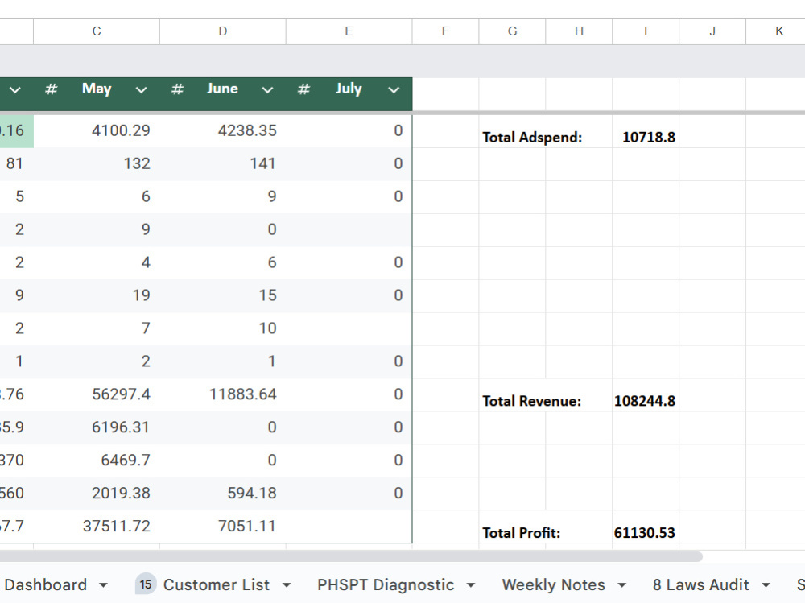Select the cell containing 7051.11
Image resolution: width=805 pixels, height=603 pixels.
(x=223, y=526)
